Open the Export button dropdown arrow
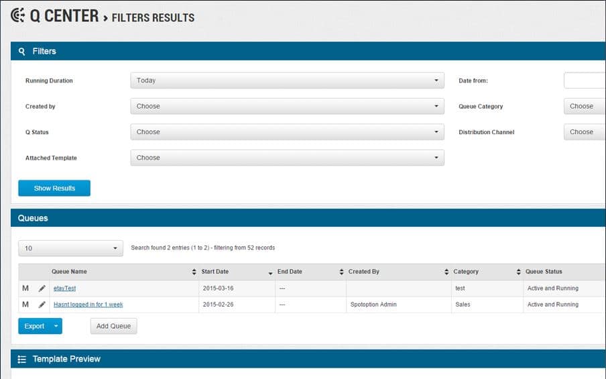The height and width of the screenshot is (379, 606). [x=57, y=327]
